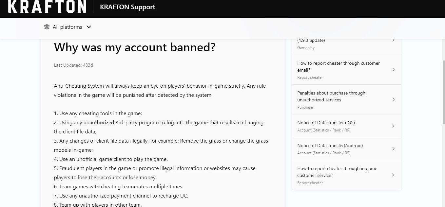This screenshot has height=207, width=445.
Task: Click the Last Updated: 483d text
Action: pyautogui.click(x=73, y=65)
